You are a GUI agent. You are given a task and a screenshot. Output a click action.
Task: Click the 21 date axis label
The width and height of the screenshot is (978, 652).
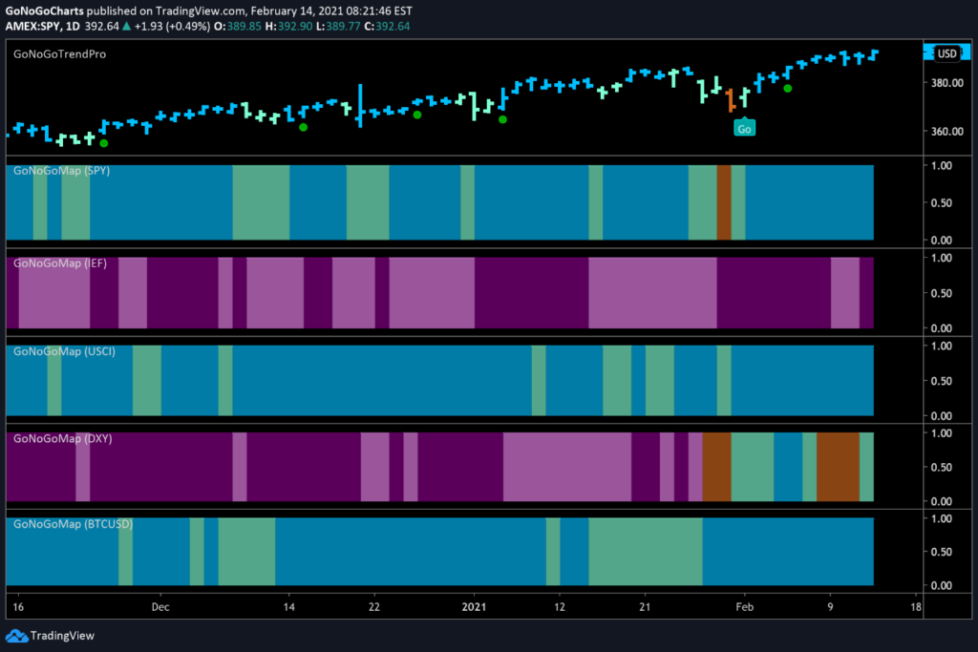pyautogui.click(x=645, y=607)
